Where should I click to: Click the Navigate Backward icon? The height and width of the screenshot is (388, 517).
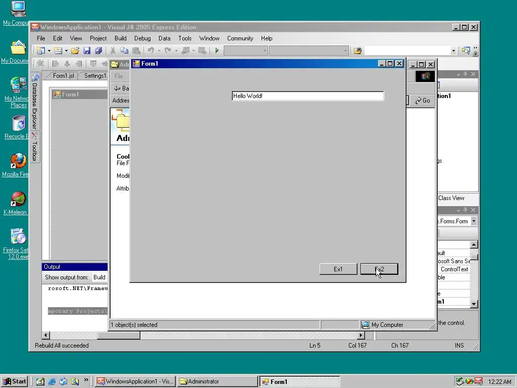tap(185, 51)
